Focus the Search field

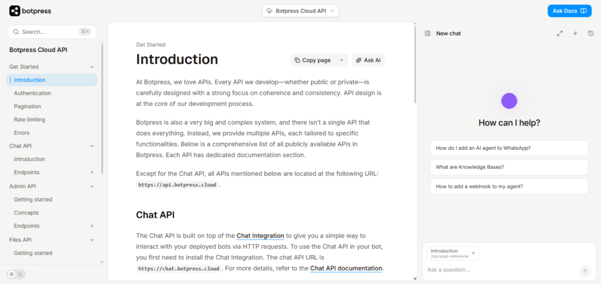click(52, 32)
